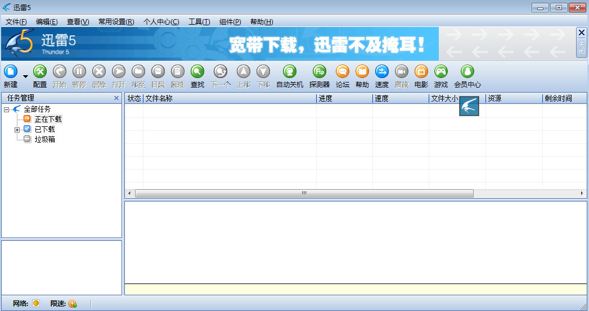Viewport: 589px width, 311px height.
Task: Expand the 已下载 tree node
Action: pyautogui.click(x=17, y=130)
